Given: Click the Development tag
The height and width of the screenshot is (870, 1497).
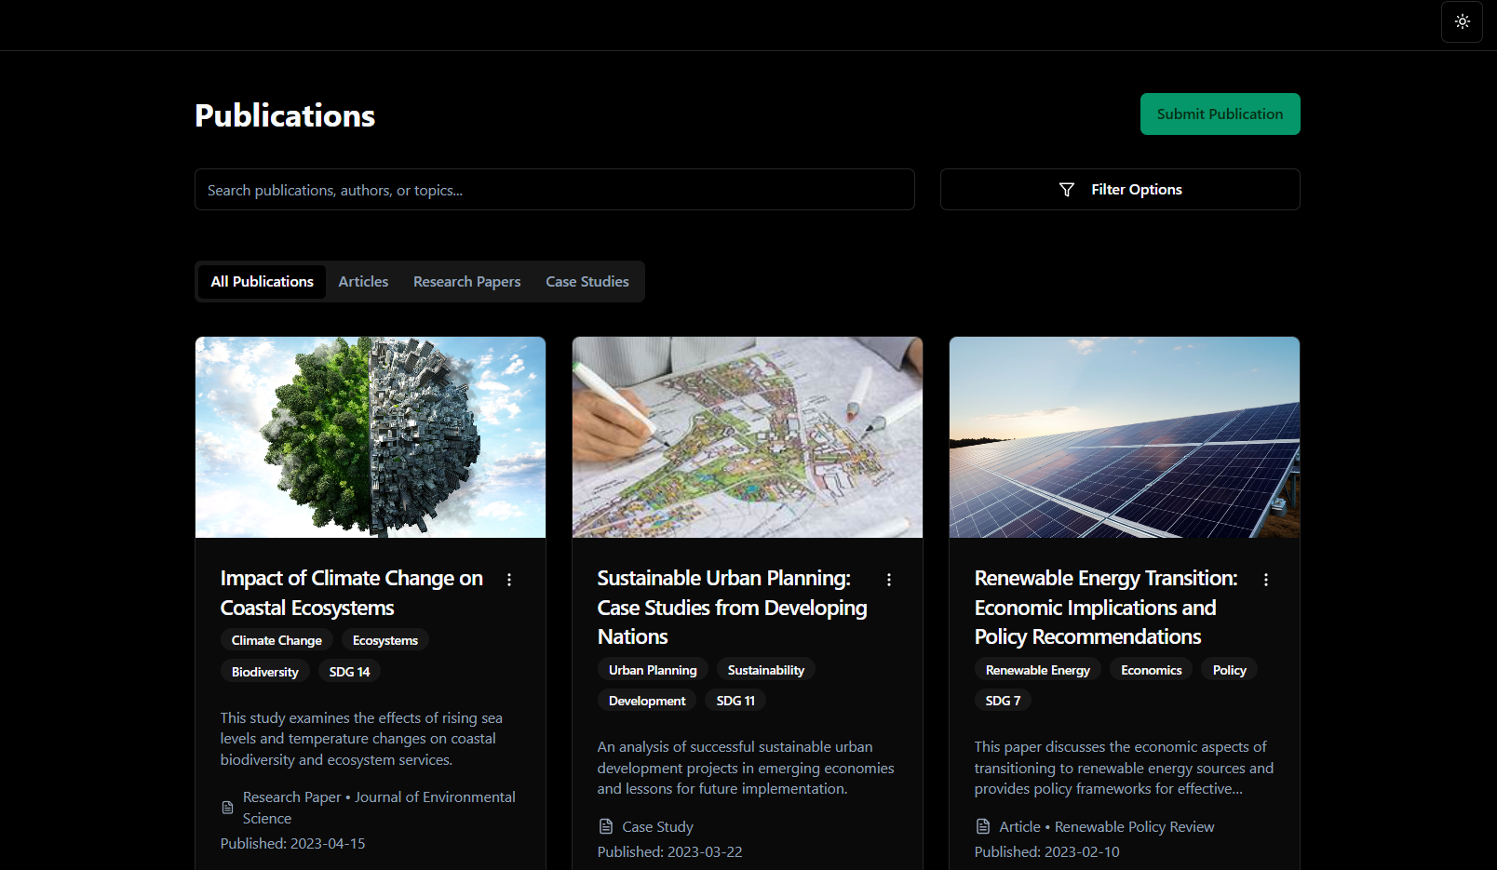Looking at the screenshot, I should pos(647,701).
